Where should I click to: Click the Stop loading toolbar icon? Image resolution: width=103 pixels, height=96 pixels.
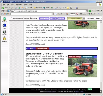click(x=16, y=8)
